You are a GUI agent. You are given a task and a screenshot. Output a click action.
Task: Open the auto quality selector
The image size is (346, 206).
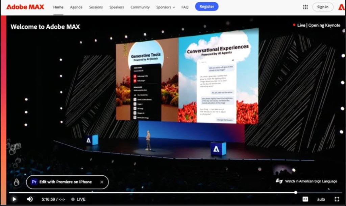(x=321, y=199)
